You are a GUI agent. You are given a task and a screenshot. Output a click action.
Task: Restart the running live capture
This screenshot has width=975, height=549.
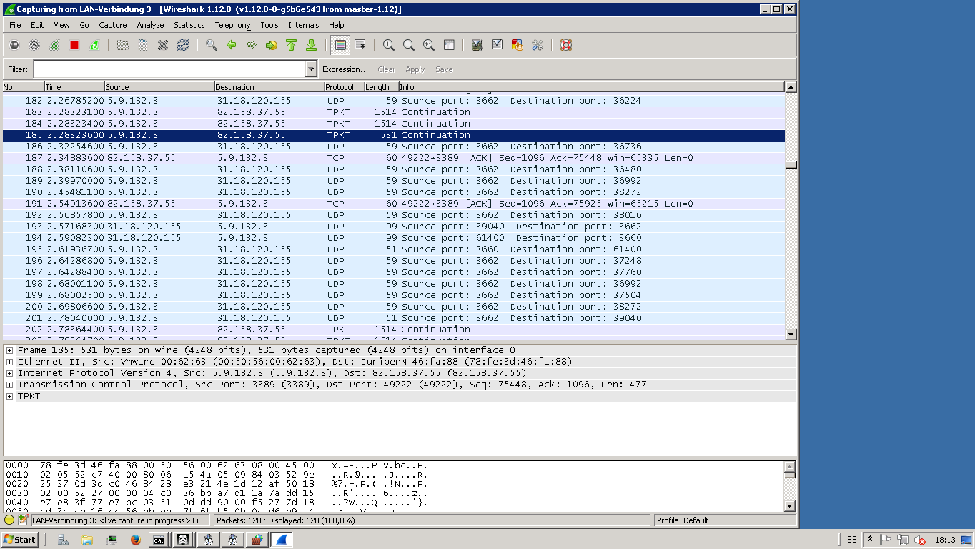[x=94, y=45]
